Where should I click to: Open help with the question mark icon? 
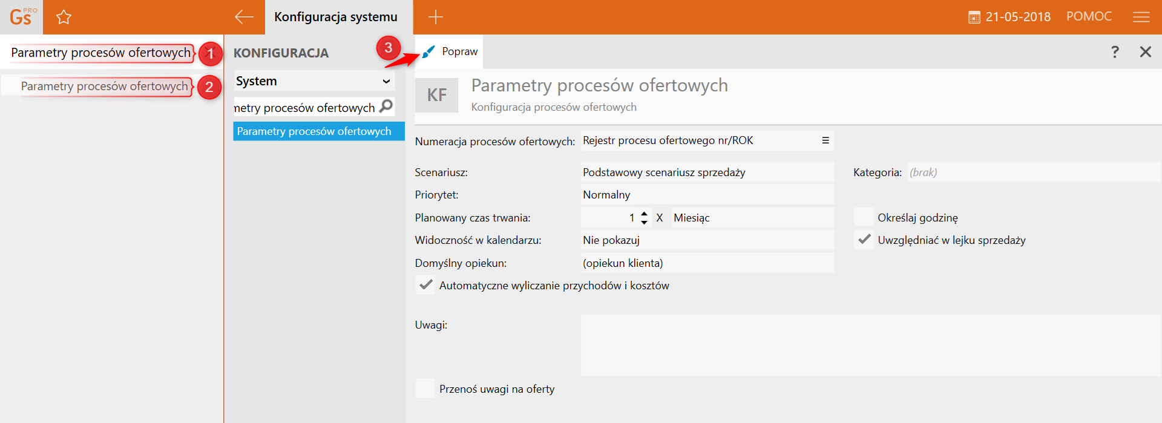pos(1115,51)
